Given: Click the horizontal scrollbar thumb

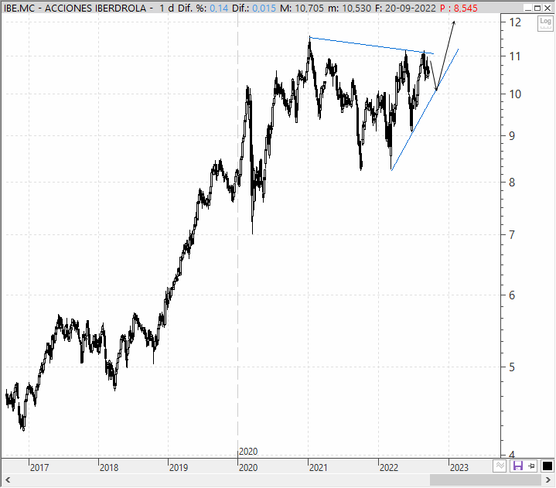Looking at the screenshot, I should pyautogui.click(x=486, y=480).
